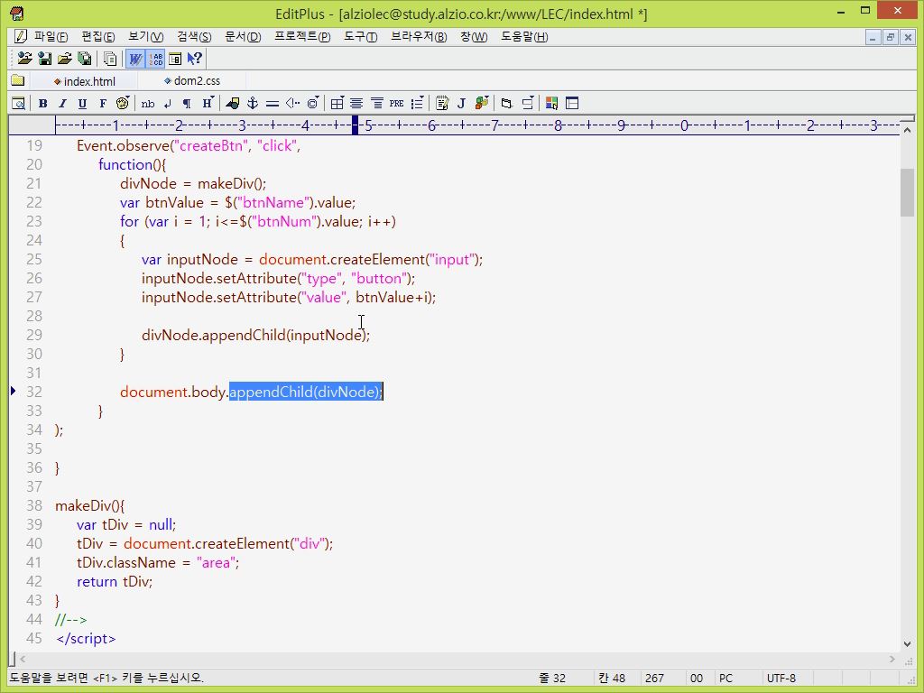Click the view in browser icon
Image resolution: width=924 pixels, height=693 pixels.
[x=18, y=104]
